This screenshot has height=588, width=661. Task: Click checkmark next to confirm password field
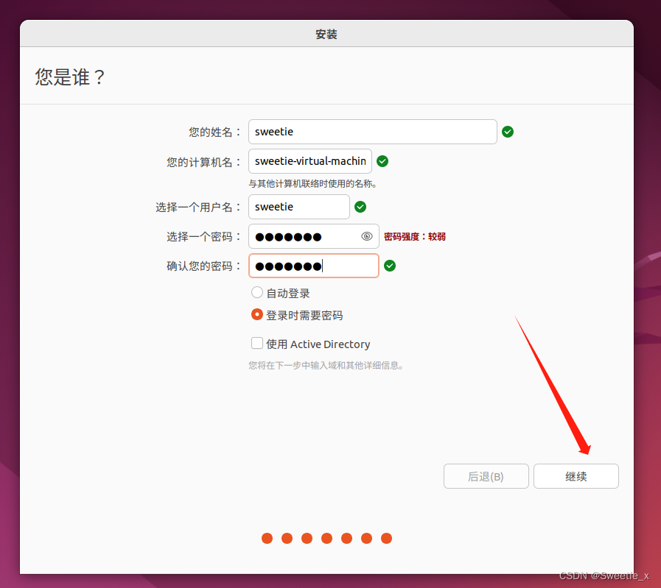(390, 266)
